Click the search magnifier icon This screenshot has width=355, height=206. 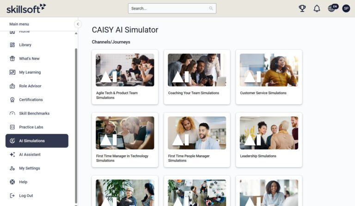[211, 8]
